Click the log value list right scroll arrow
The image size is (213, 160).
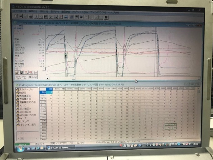(x=44, y=69)
